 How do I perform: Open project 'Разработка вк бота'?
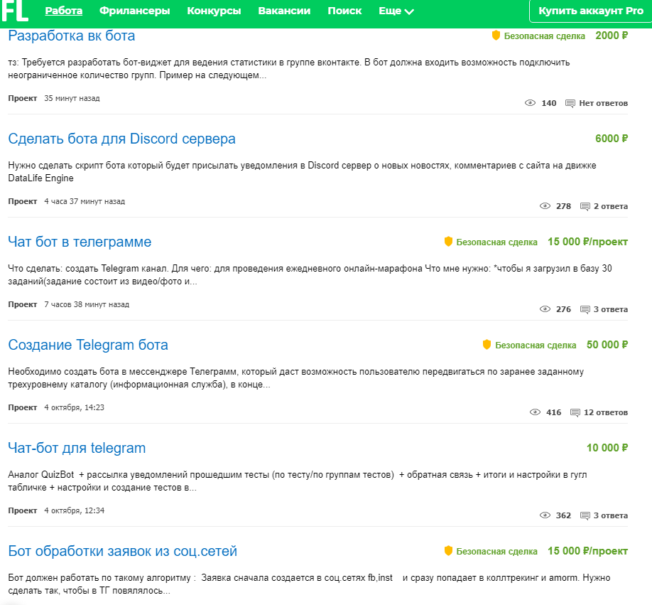pyautogui.click(x=72, y=36)
